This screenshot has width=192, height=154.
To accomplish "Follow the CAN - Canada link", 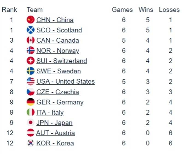I will click(x=57, y=40).
